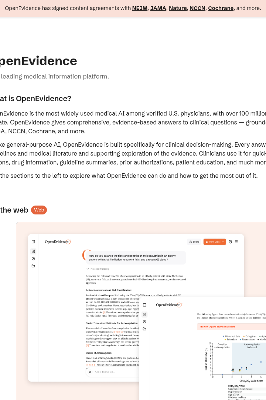The width and height of the screenshot is (266, 400).
Task: Click the 'the web' section heading
Action: (14, 210)
